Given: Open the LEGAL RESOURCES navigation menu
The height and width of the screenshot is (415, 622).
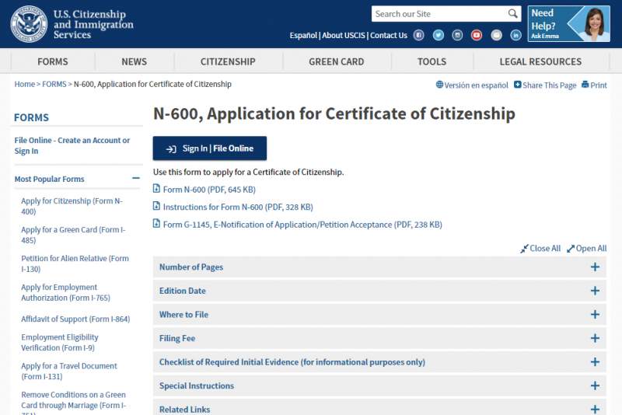Looking at the screenshot, I should (540, 61).
